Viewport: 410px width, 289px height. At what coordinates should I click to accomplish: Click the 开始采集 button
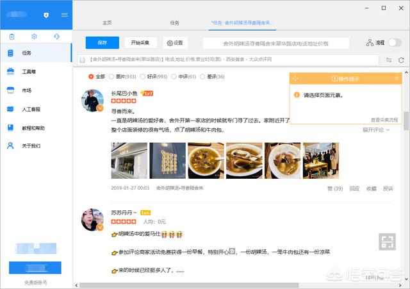(140, 43)
